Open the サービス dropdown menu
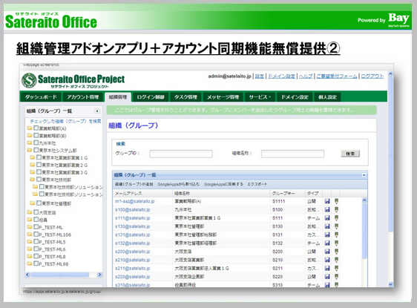This screenshot has width=417, height=308. tap(260, 97)
